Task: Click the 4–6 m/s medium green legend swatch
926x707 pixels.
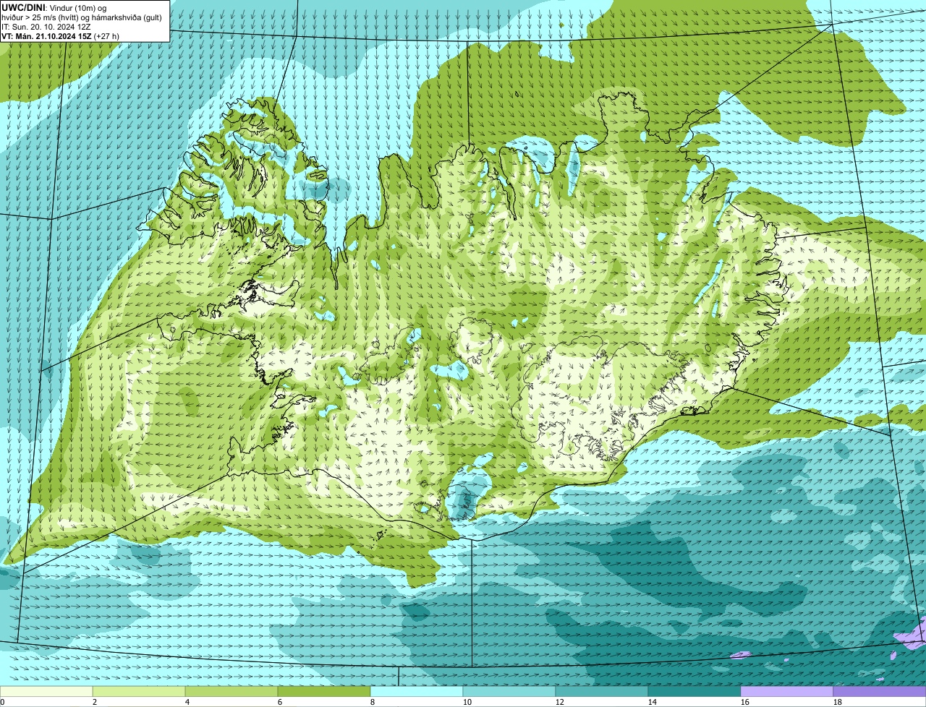Action: [231, 691]
